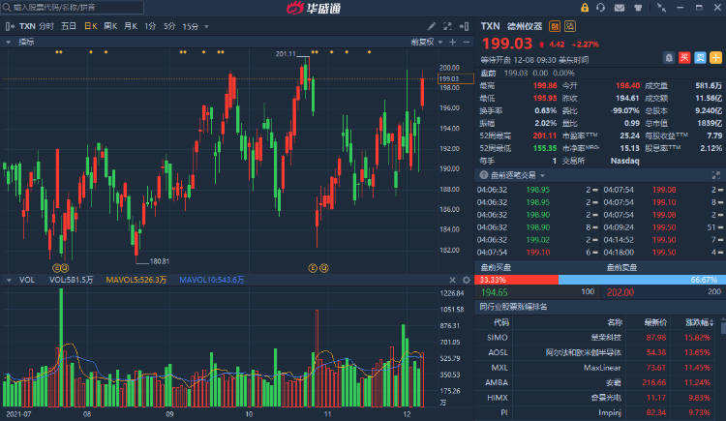Open help for 盘前逐笔交易 question mark
This screenshot has width=726, height=421.
[484, 175]
